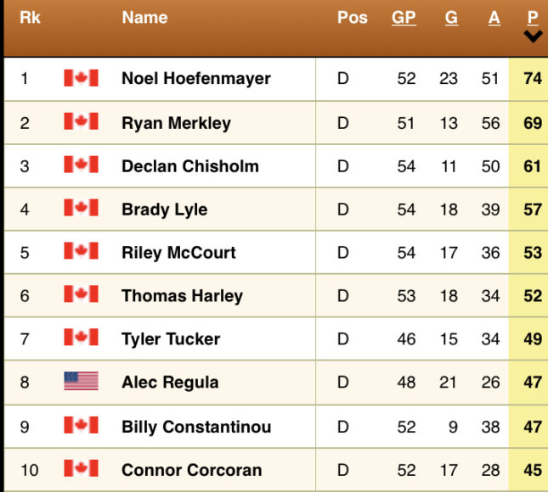Screen dimensions: 548x492
Task: Click the American flag beside Alec Regula
Action: pos(81,382)
